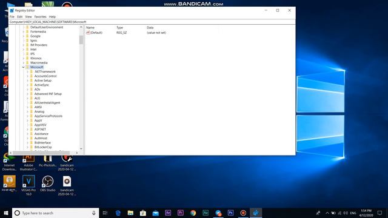This screenshot has width=388, height=218.
Task: Open Adobe Audition from the taskbar
Action: point(206,213)
